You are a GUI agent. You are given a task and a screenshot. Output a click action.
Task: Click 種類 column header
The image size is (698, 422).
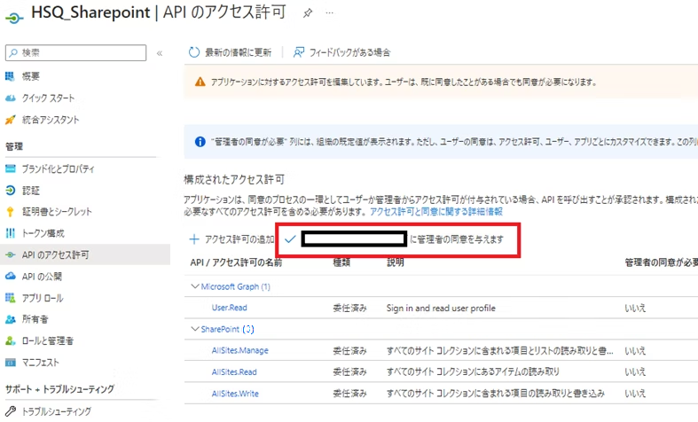tap(341, 262)
